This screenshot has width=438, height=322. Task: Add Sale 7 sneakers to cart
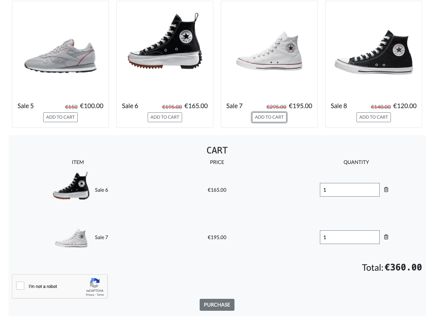click(269, 117)
